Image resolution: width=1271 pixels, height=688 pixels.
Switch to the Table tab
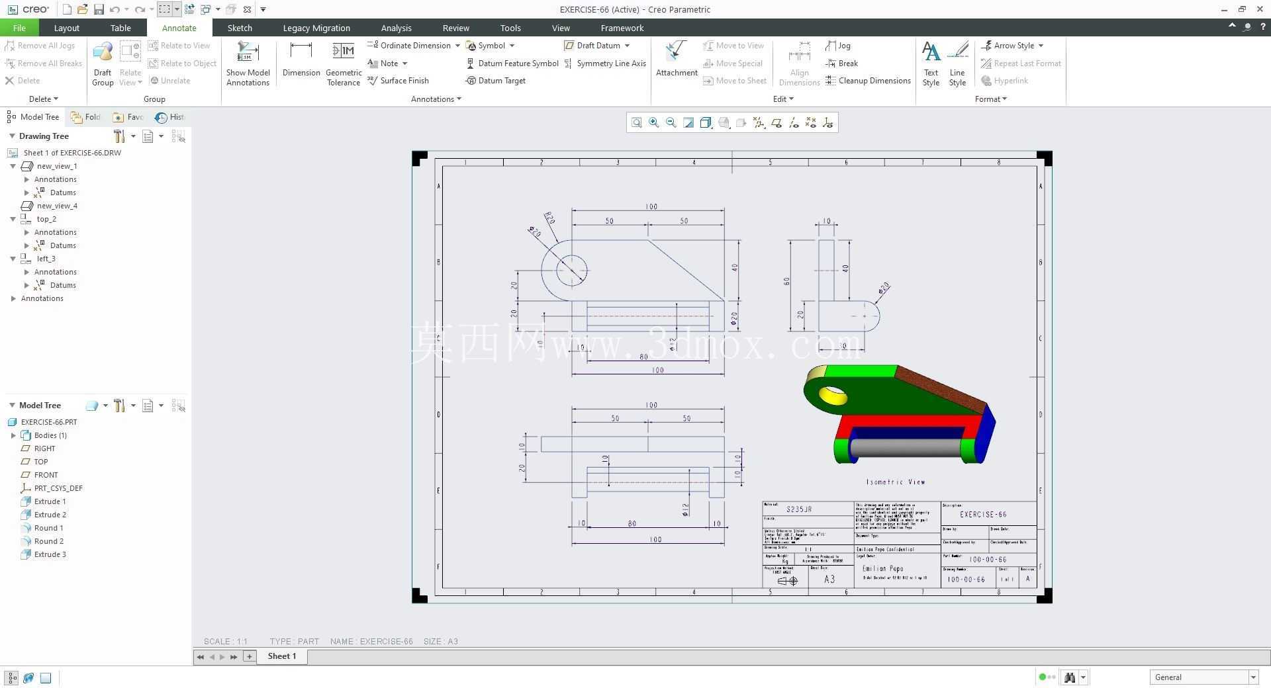[120, 28]
